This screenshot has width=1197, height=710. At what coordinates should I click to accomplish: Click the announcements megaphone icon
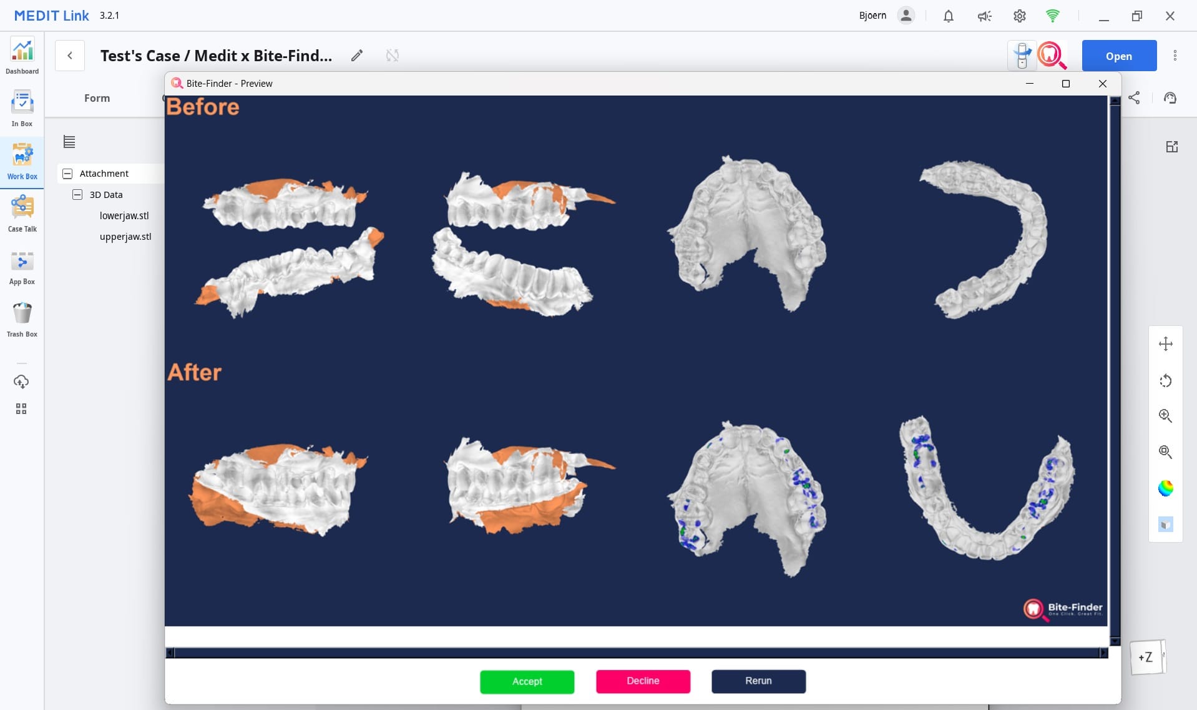[x=984, y=16]
